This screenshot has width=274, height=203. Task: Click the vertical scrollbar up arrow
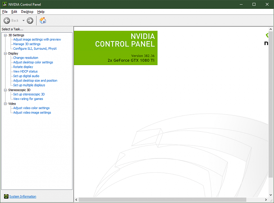[x=271, y=29]
